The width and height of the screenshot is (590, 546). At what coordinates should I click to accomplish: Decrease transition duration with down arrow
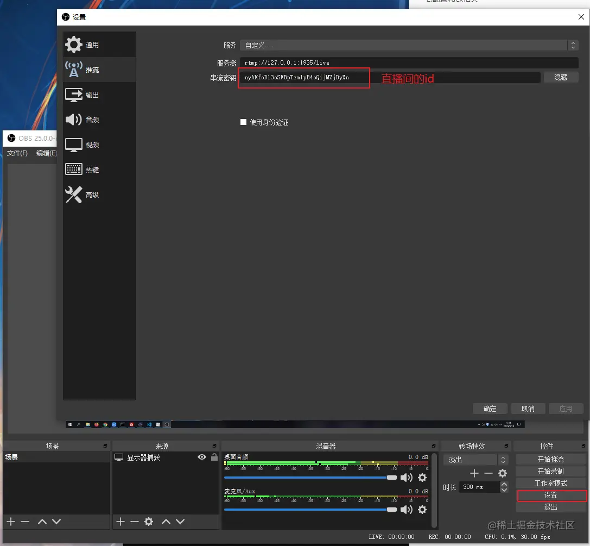click(504, 490)
